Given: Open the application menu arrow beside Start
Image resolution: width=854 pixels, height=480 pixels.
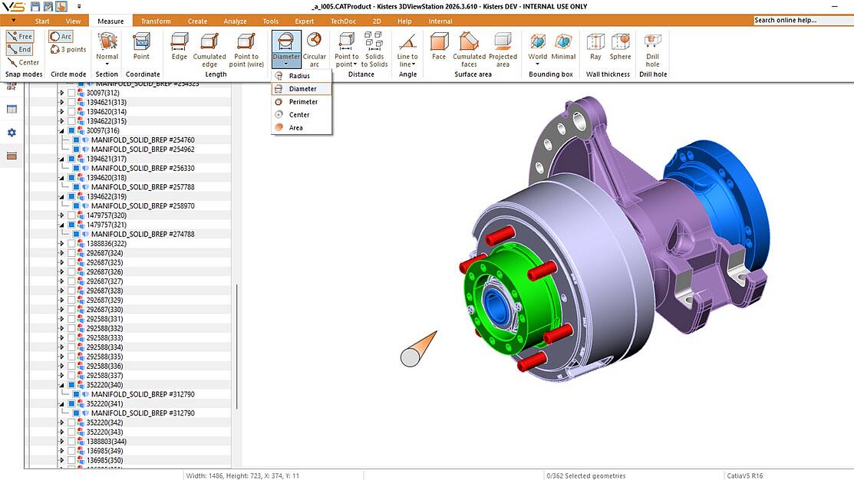Looking at the screenshot, I should pyautogui.click(x=14, y=21).
